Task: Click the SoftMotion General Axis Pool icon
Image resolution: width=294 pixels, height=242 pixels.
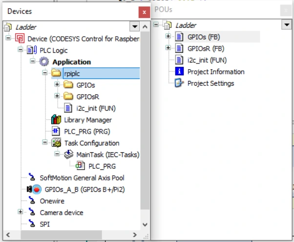Action: point(32,177)
